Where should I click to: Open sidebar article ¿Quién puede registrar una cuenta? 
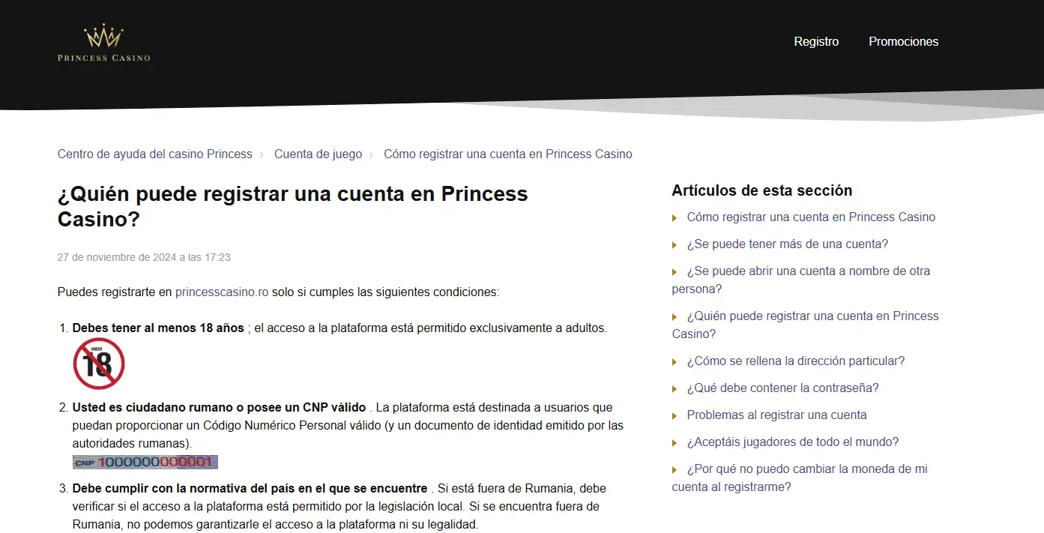(806, 325)
